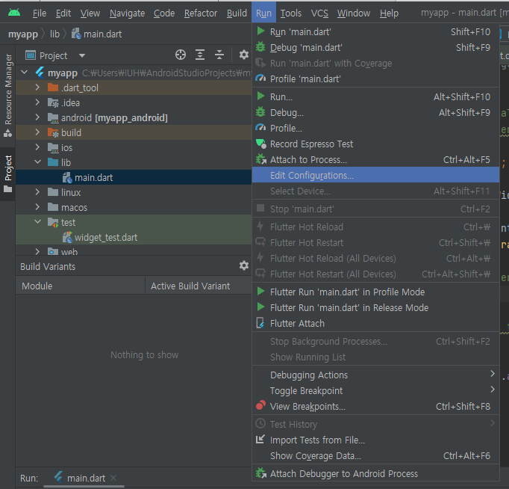
Task: Select Run 'main.dart' menu entry
Action: tap(375, 31)
